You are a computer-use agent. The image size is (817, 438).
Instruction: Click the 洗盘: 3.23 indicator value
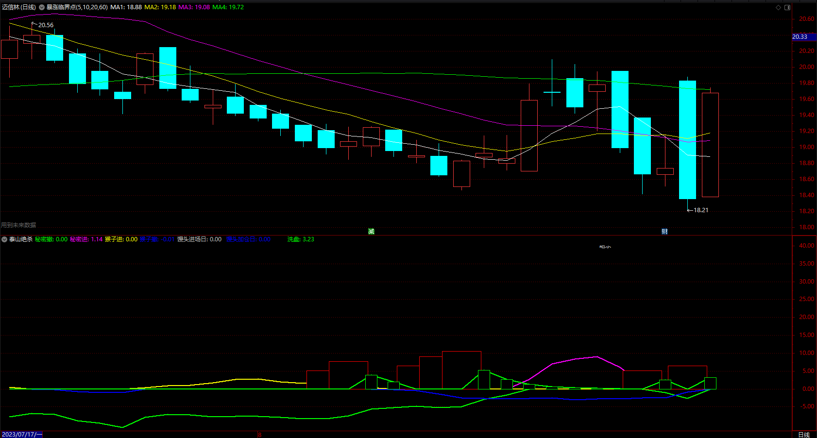[x=301, y=239]
